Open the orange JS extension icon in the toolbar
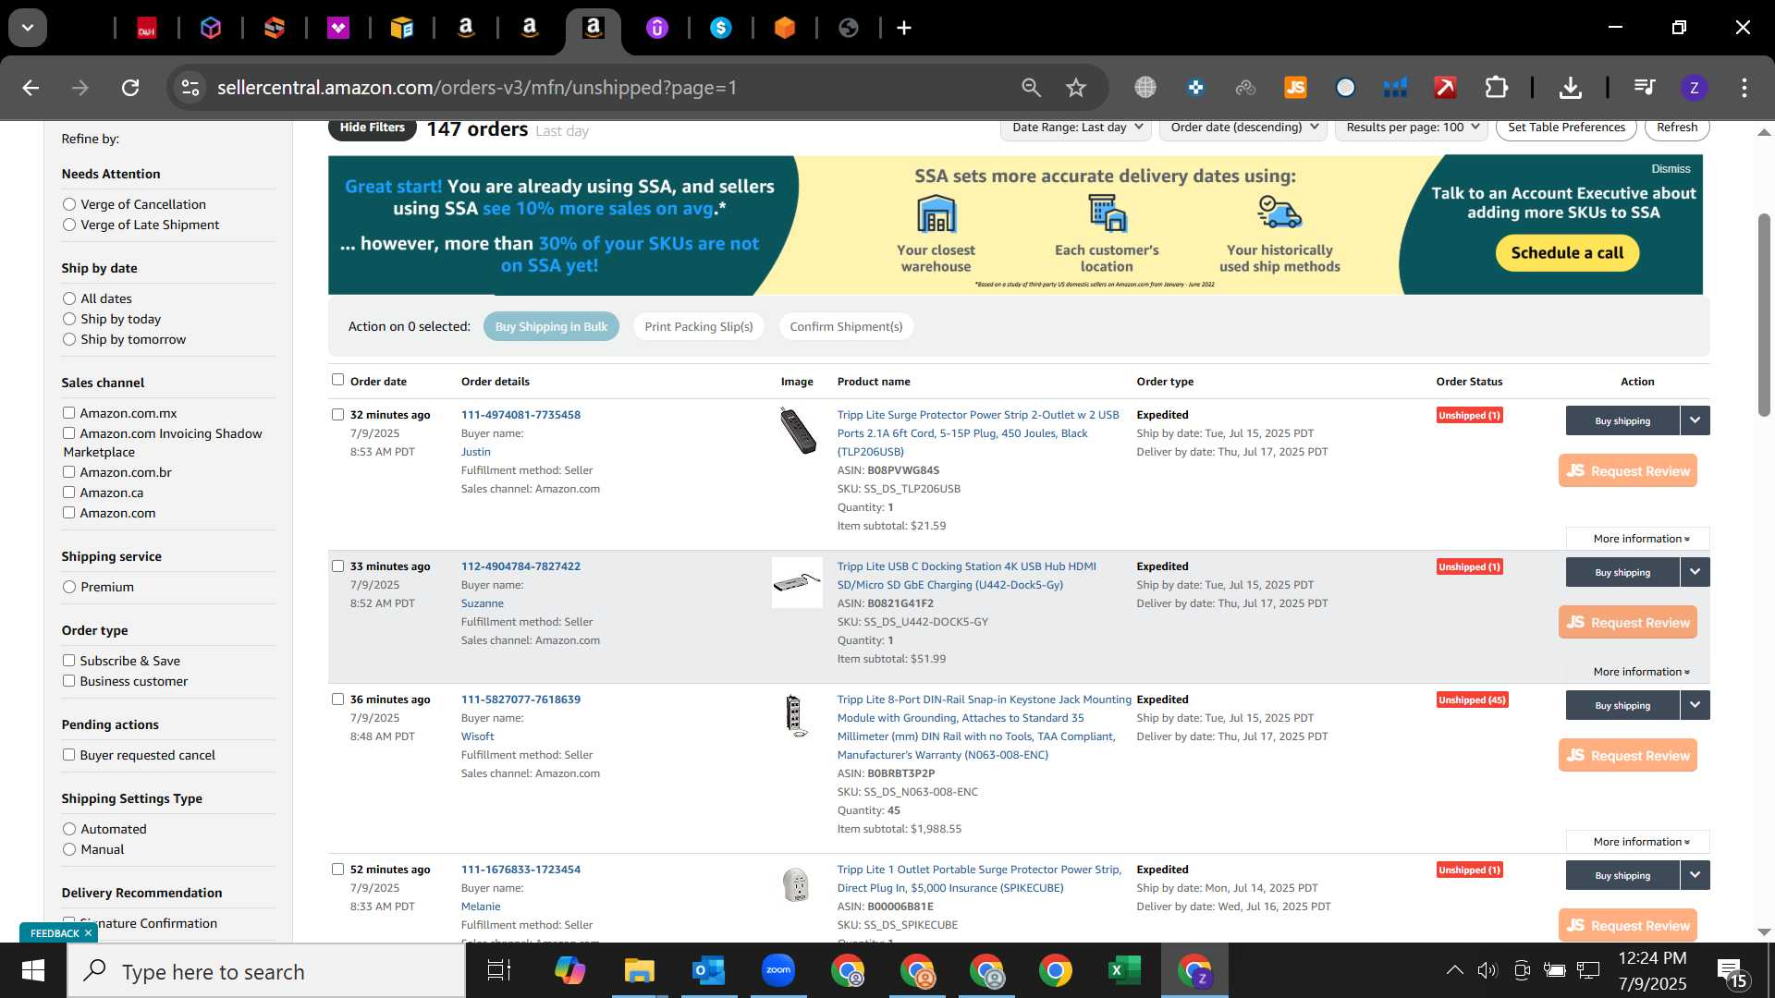Screen dimensions: 1775x998 click(x=1295, y=88)
